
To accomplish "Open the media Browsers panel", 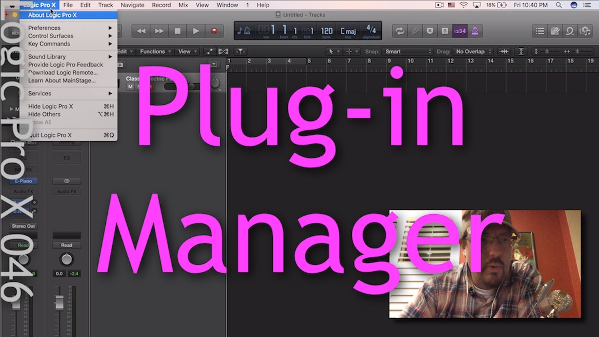I will (585, 31).
